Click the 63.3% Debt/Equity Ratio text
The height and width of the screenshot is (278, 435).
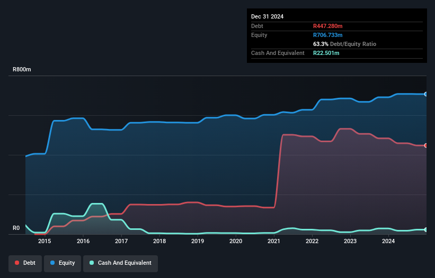344,44
